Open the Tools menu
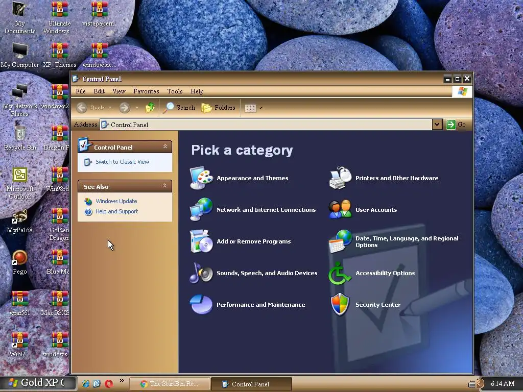Viewport: 523px width, 392px height. [x=175, y=91]
